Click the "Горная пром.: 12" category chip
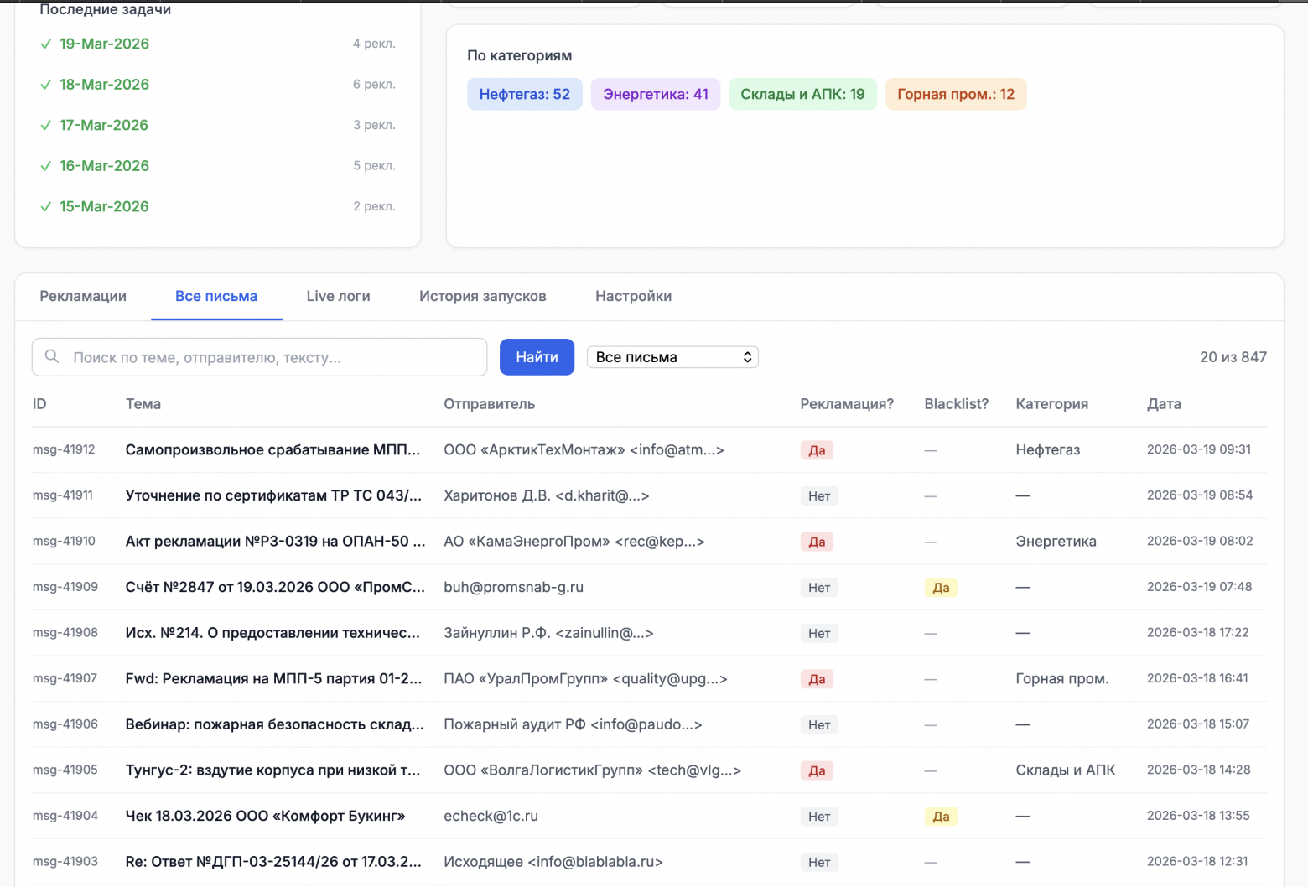The width and height of the screenshot is (1308, 887). click(956, 94)
